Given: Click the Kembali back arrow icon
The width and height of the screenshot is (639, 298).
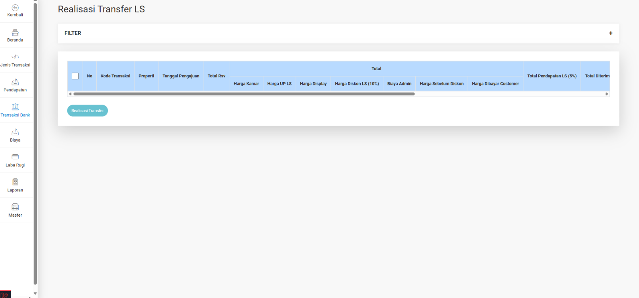Looking at the screenshot, I should (15, 8).
